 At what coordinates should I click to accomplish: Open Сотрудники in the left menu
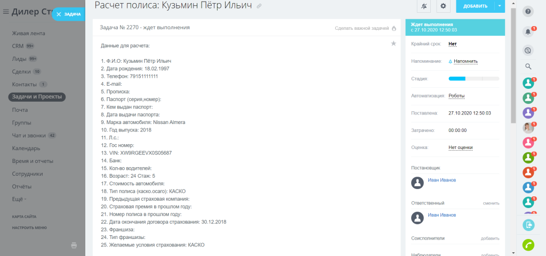coord(28,174)
